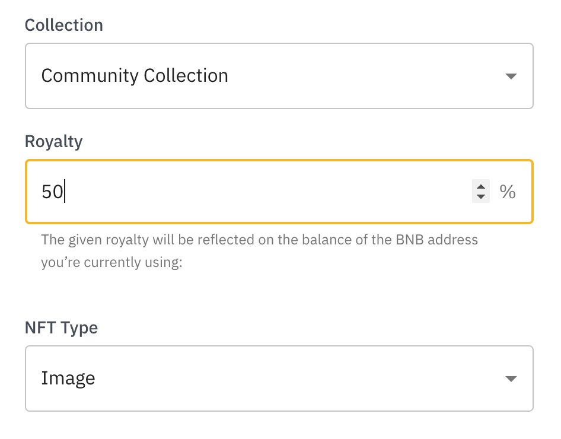Click the royalty BNB address help text

[259, 251]
